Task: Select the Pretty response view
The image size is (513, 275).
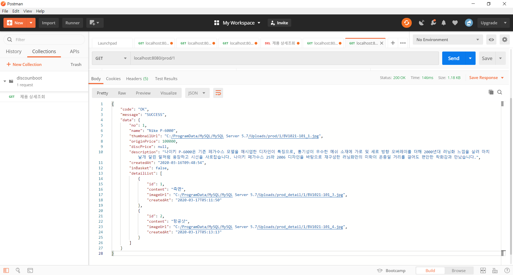Action: (102, 93)
